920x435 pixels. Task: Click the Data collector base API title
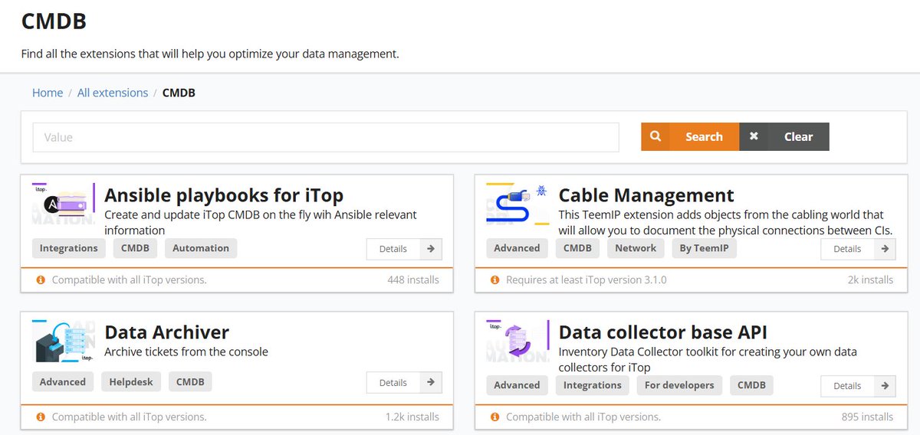[x=663, y=332]
